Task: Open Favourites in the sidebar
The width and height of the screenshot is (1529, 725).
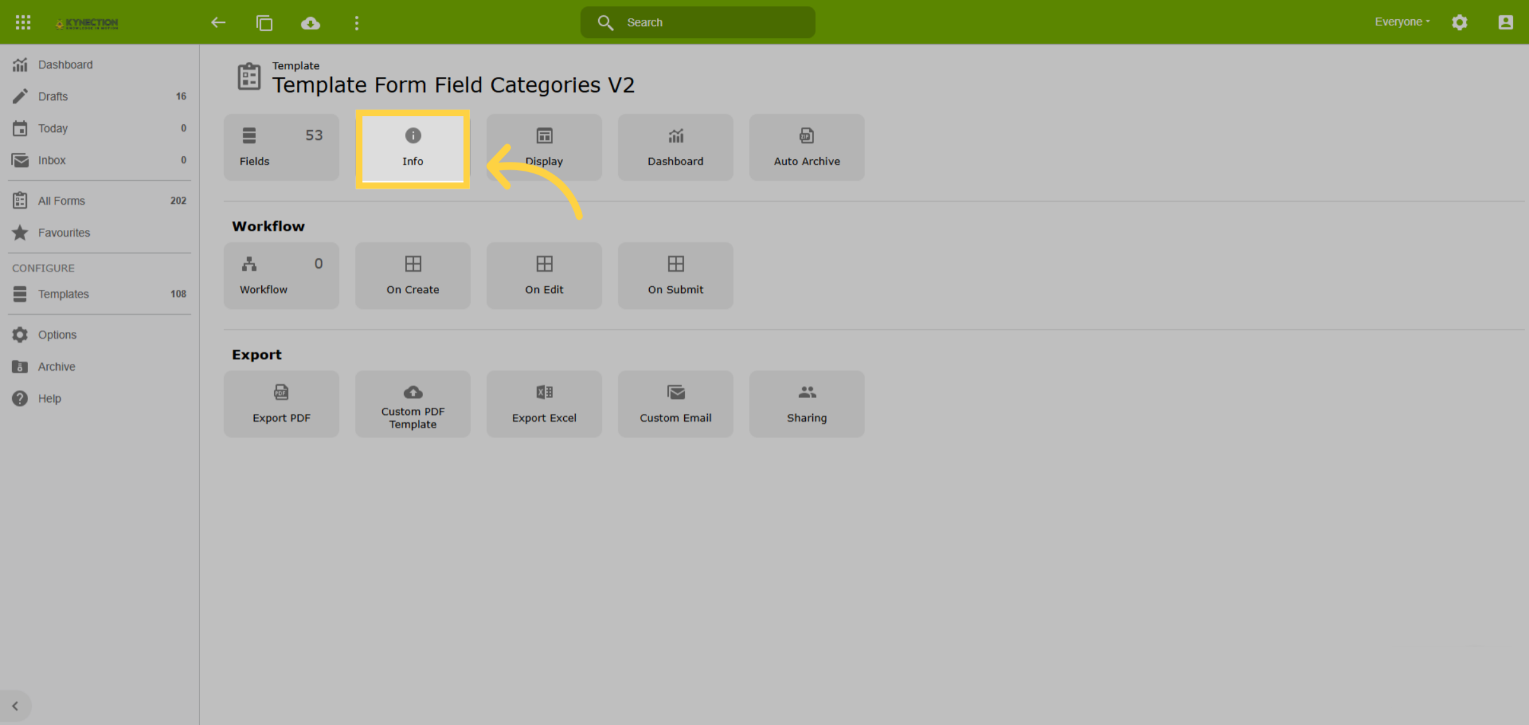Action: point(99,233)
